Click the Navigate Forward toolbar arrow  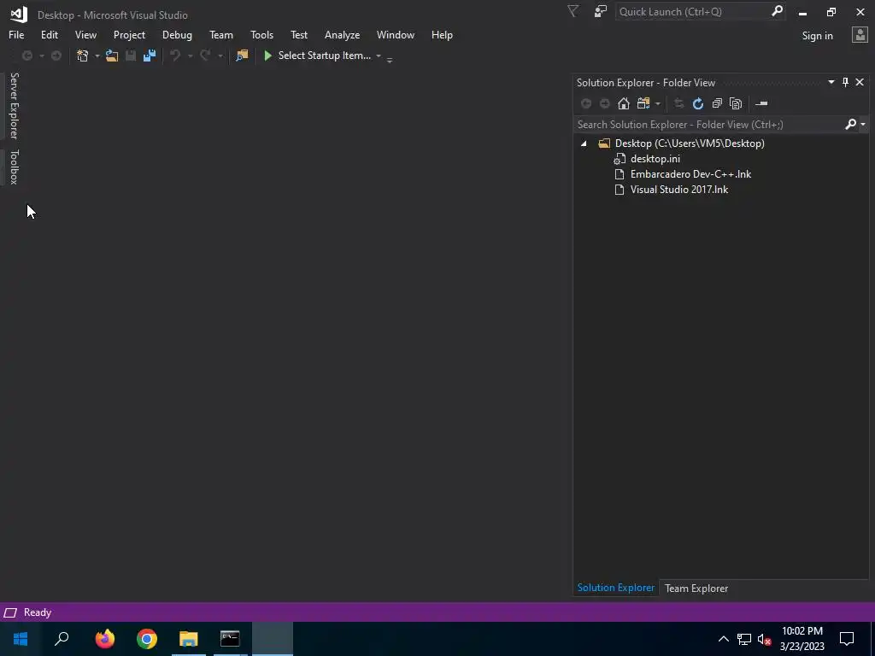tap(56, 56)
